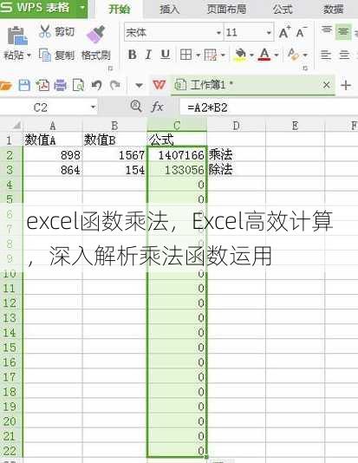Save the workbook with the floppy icon
The width and height of the screenshot is (358, 463).
pyautogui.click(x=24, y=85)
